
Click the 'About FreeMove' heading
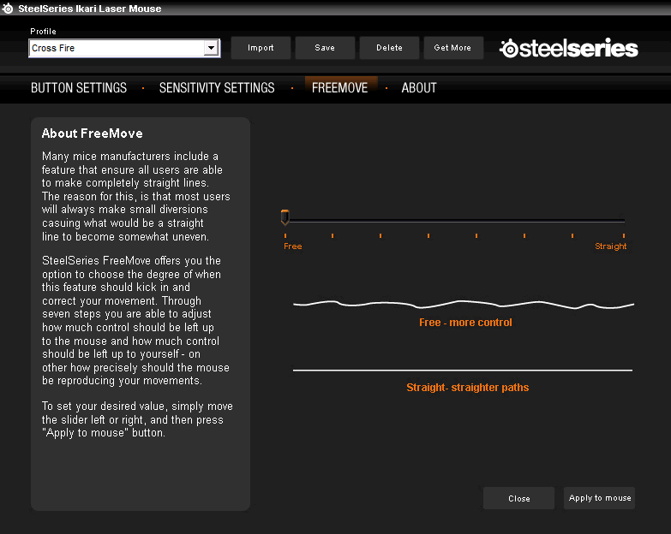click(92, 133)
